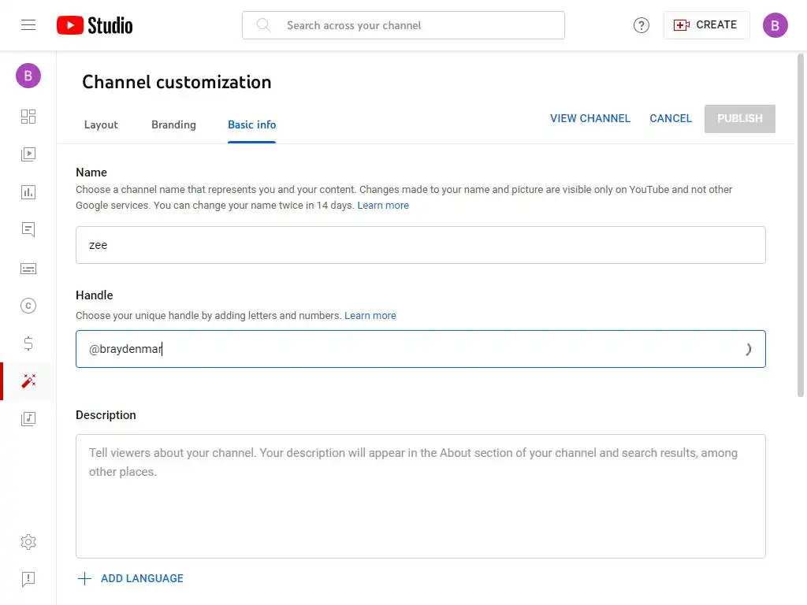Image resolution: width=807 pixels, height=605 pixels.
Task: Open the Content sidebar icon
Action: pyautogui.click(x=28, y=154)
